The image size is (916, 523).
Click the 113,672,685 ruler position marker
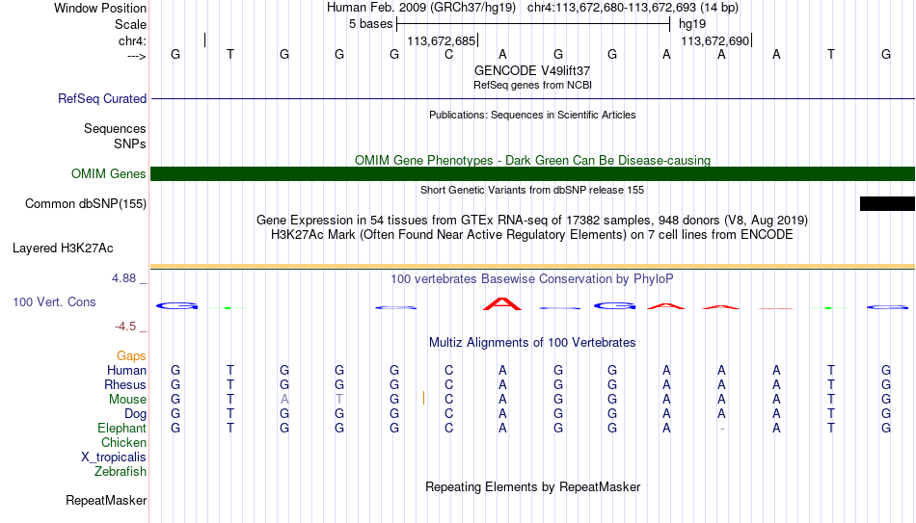pyautogui.click(x=442, y=40)
